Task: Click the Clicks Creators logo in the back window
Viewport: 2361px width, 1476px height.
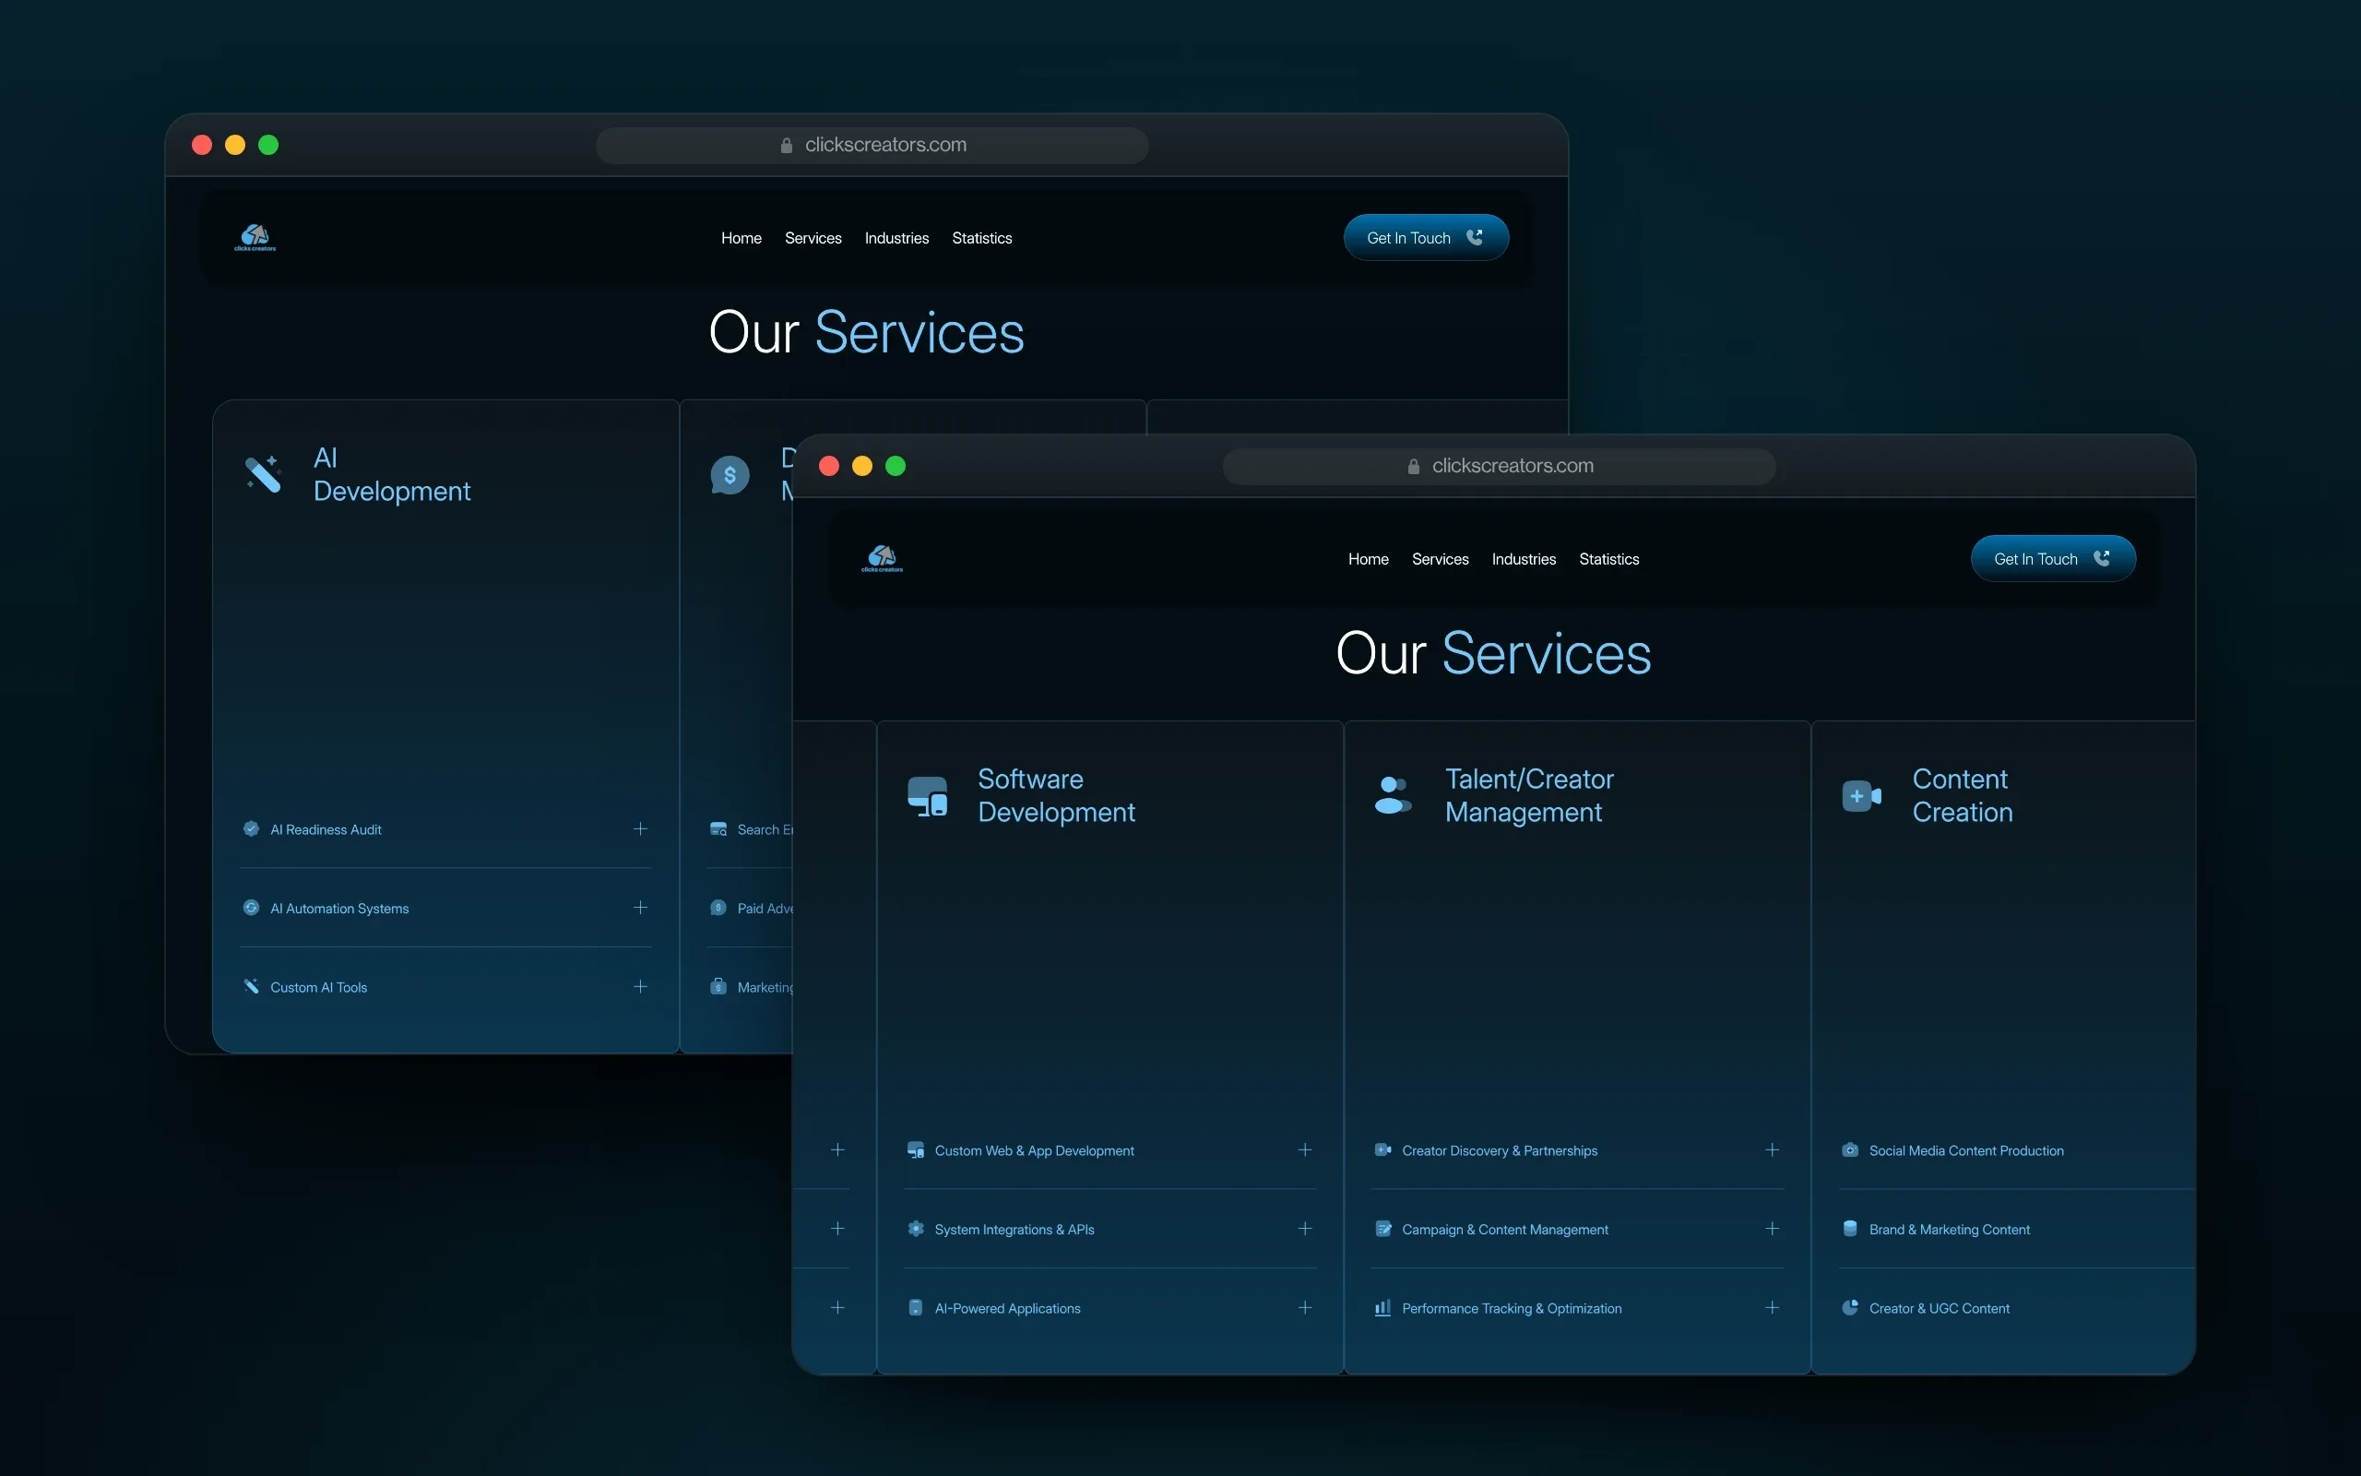Action: click(x=255, y=237)
